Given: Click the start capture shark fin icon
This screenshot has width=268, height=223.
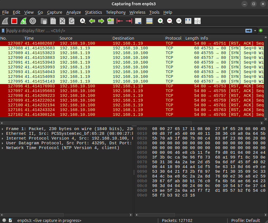Looking at the screenshot, I should 5,21.
